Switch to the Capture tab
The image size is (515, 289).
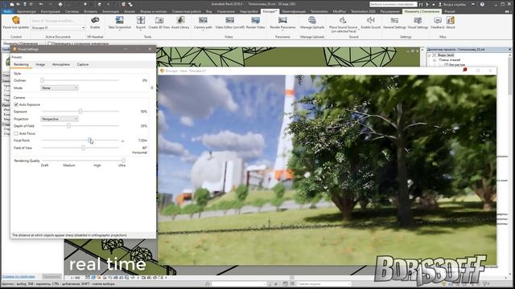pyautogui.click(x=83, y=64)
